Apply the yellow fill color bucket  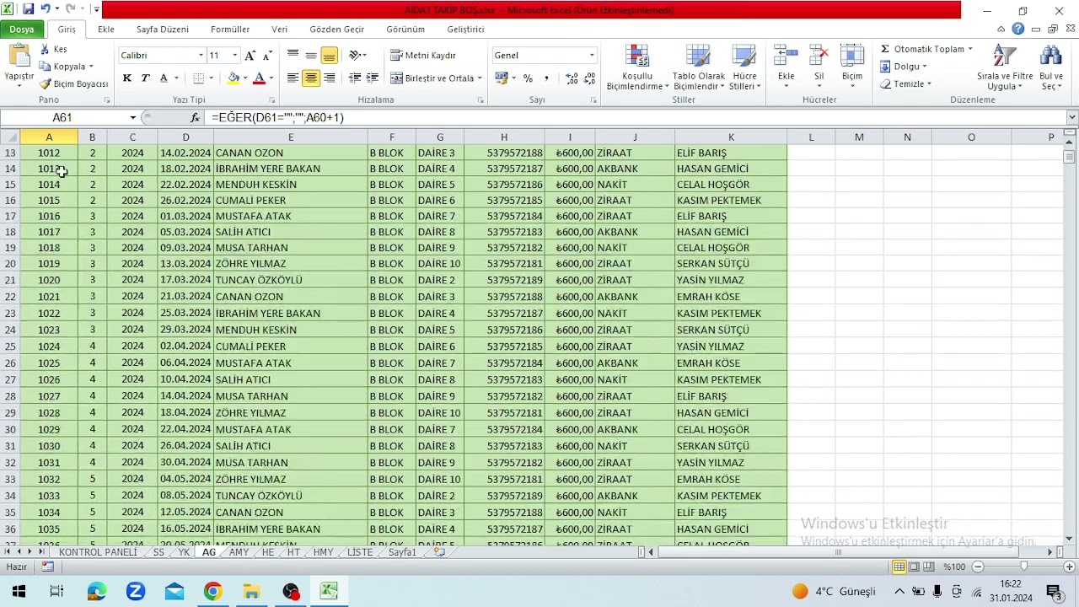tap(234, 78)
